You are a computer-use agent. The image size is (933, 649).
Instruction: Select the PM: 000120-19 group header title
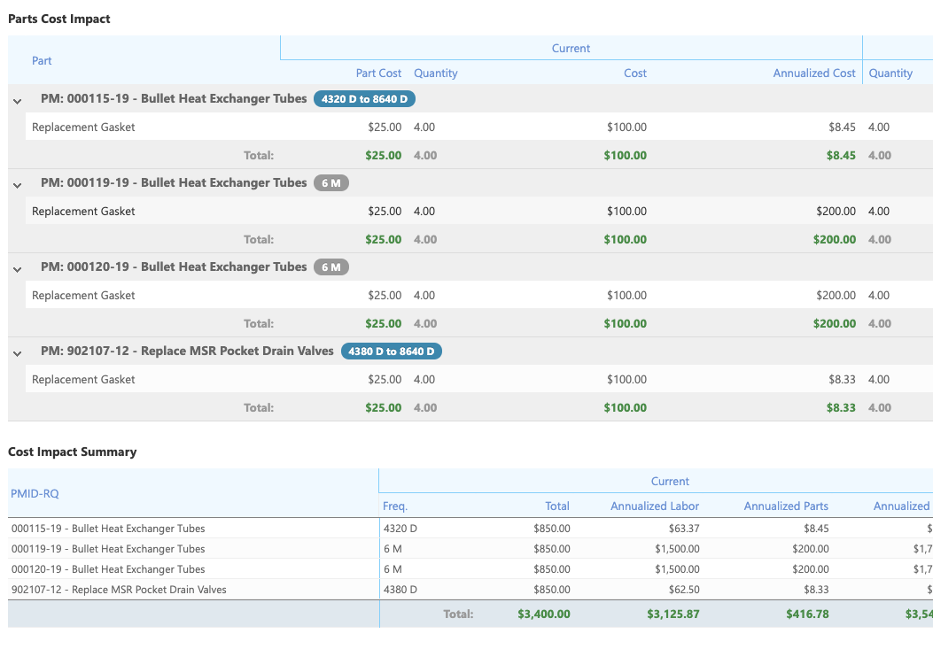(x=174, y=267)
